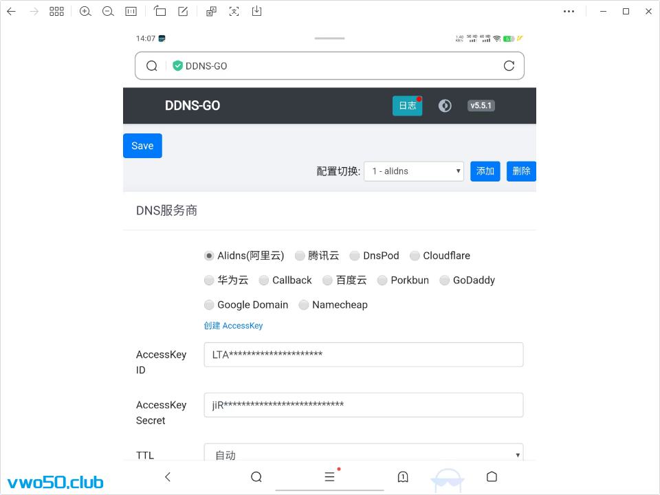Save image with the download icon
660x495 pixels.
256,12
